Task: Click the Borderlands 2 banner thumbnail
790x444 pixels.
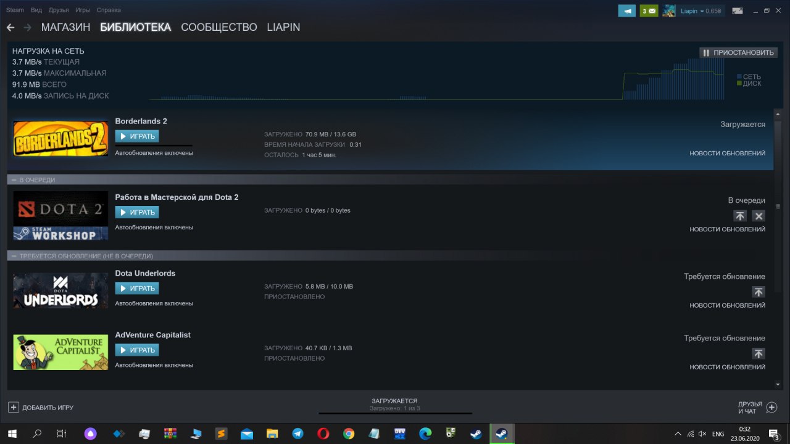Action: (60, 138)
